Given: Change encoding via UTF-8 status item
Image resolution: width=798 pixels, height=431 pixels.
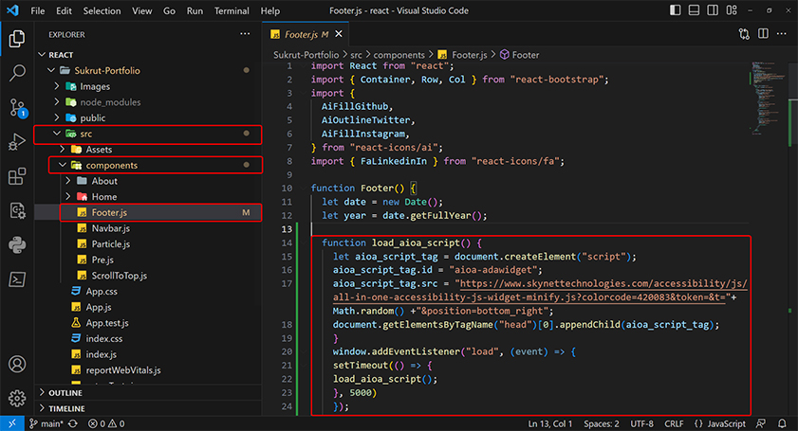Looking at the screenshot, I should pos(641,423).
